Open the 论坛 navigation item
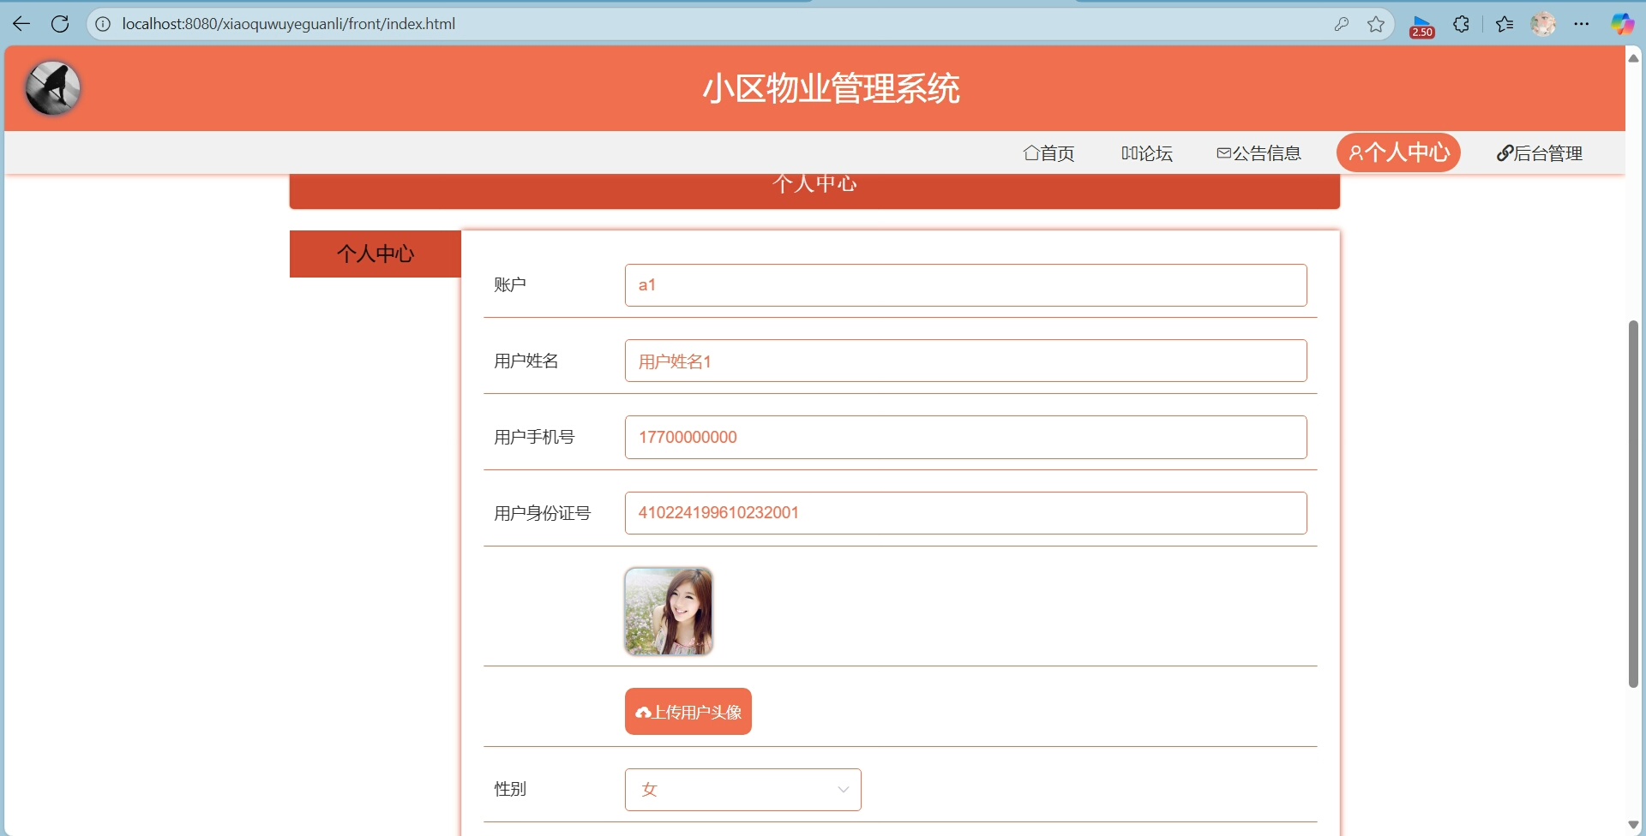This screenshot has height=836, width=1646. pyautogui.click(x=1147, y=153)
